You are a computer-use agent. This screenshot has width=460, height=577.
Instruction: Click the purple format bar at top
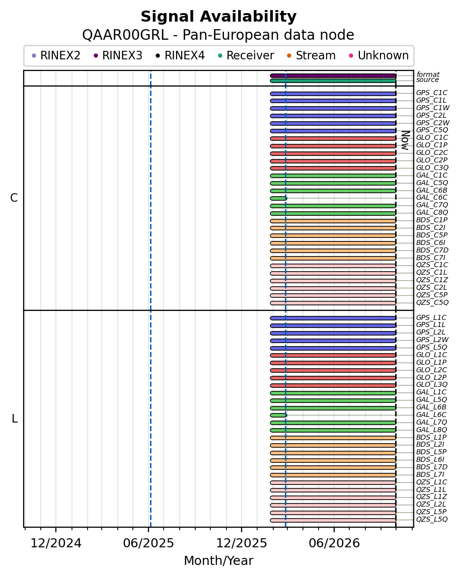[x=333, y=76]
